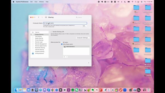Open Discord from the Dock

(45, 90)
